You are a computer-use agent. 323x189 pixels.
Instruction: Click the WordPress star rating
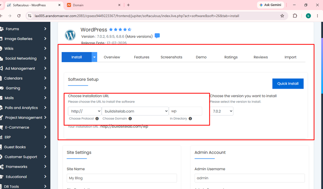120,29
